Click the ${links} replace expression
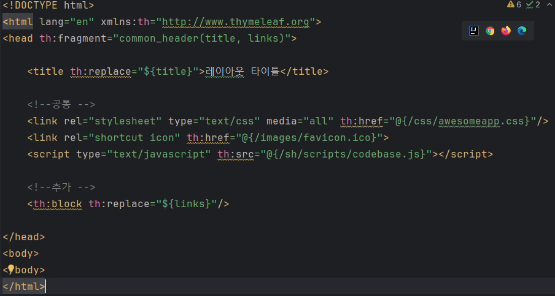Screen dimensions: 555x296 pyautogui.click(x=186, y=204)
